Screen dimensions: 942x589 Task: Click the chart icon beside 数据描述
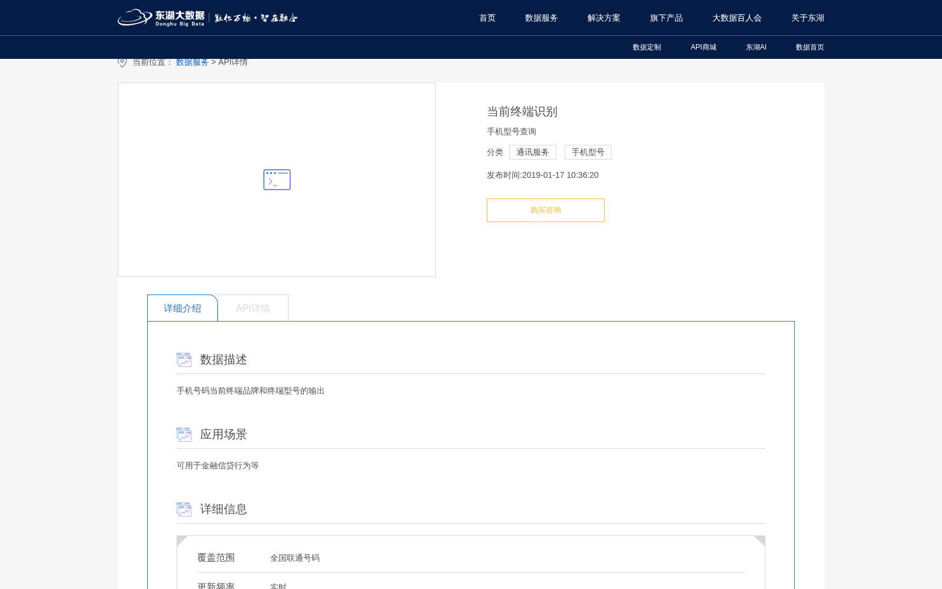pyautogui.click(x=184, y=360)
